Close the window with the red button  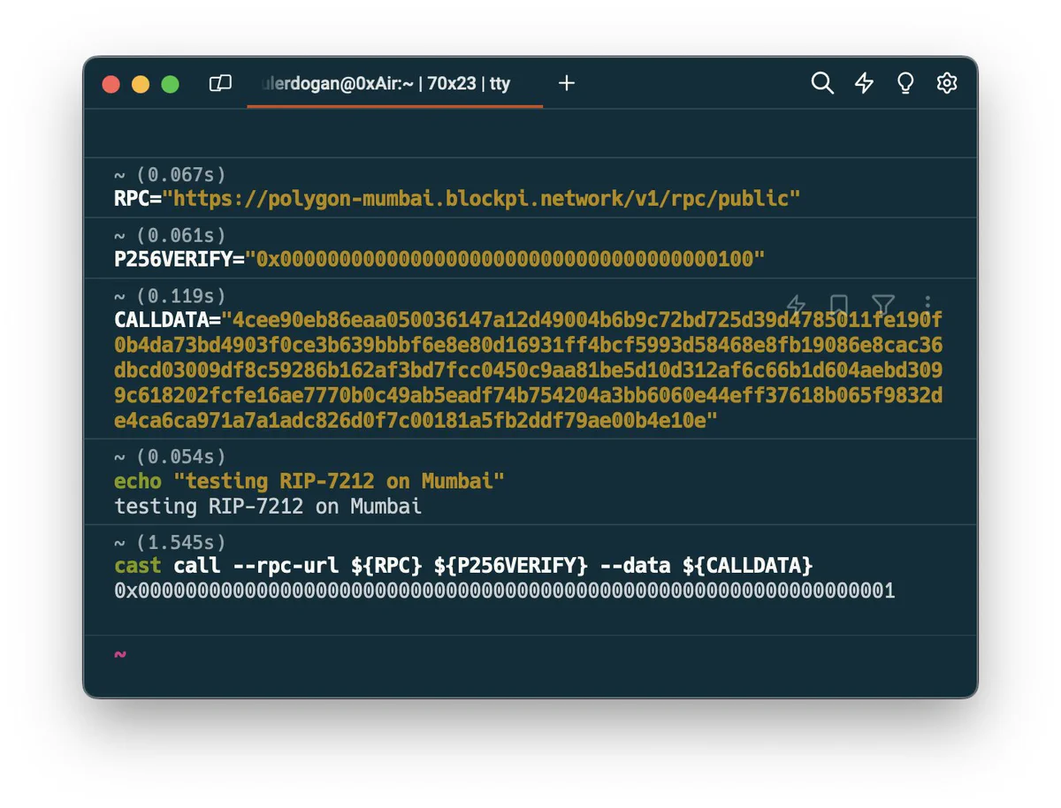tap(111, 84)
